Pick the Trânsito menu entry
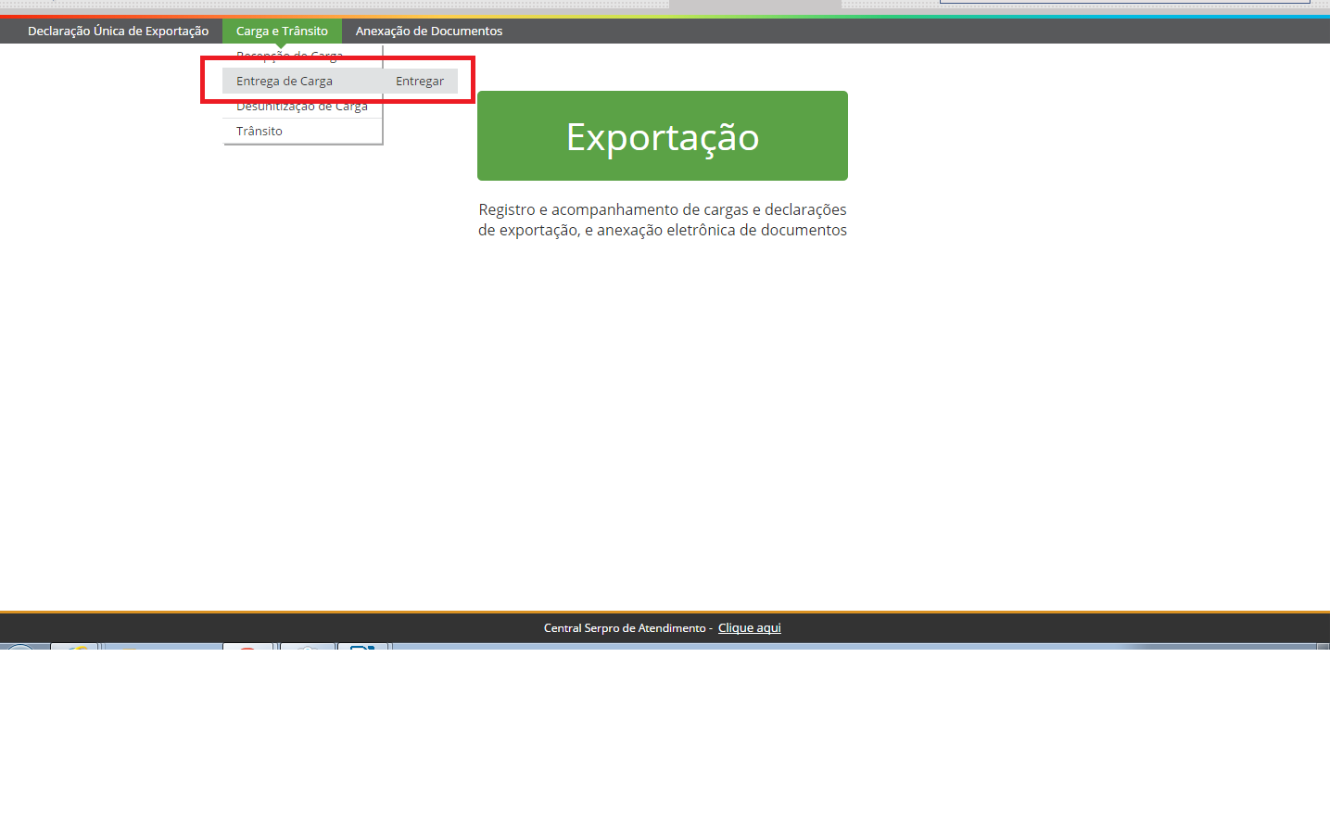 pos(260,131)
